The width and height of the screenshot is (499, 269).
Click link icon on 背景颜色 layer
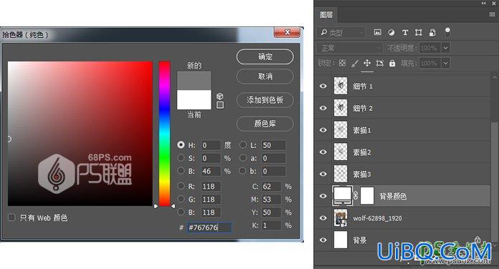point(356,195)
